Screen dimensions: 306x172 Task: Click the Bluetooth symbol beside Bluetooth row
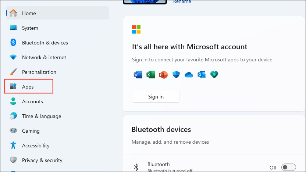pos(136,167)
